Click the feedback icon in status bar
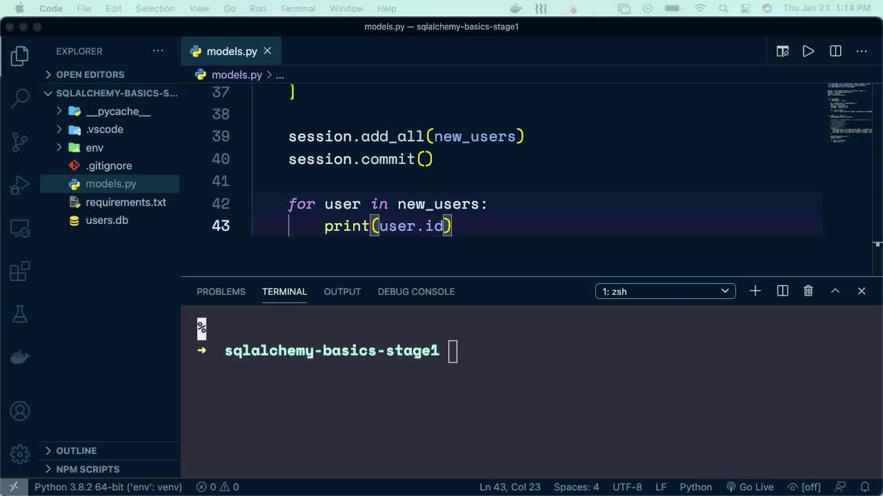 [x=842, y=487]
